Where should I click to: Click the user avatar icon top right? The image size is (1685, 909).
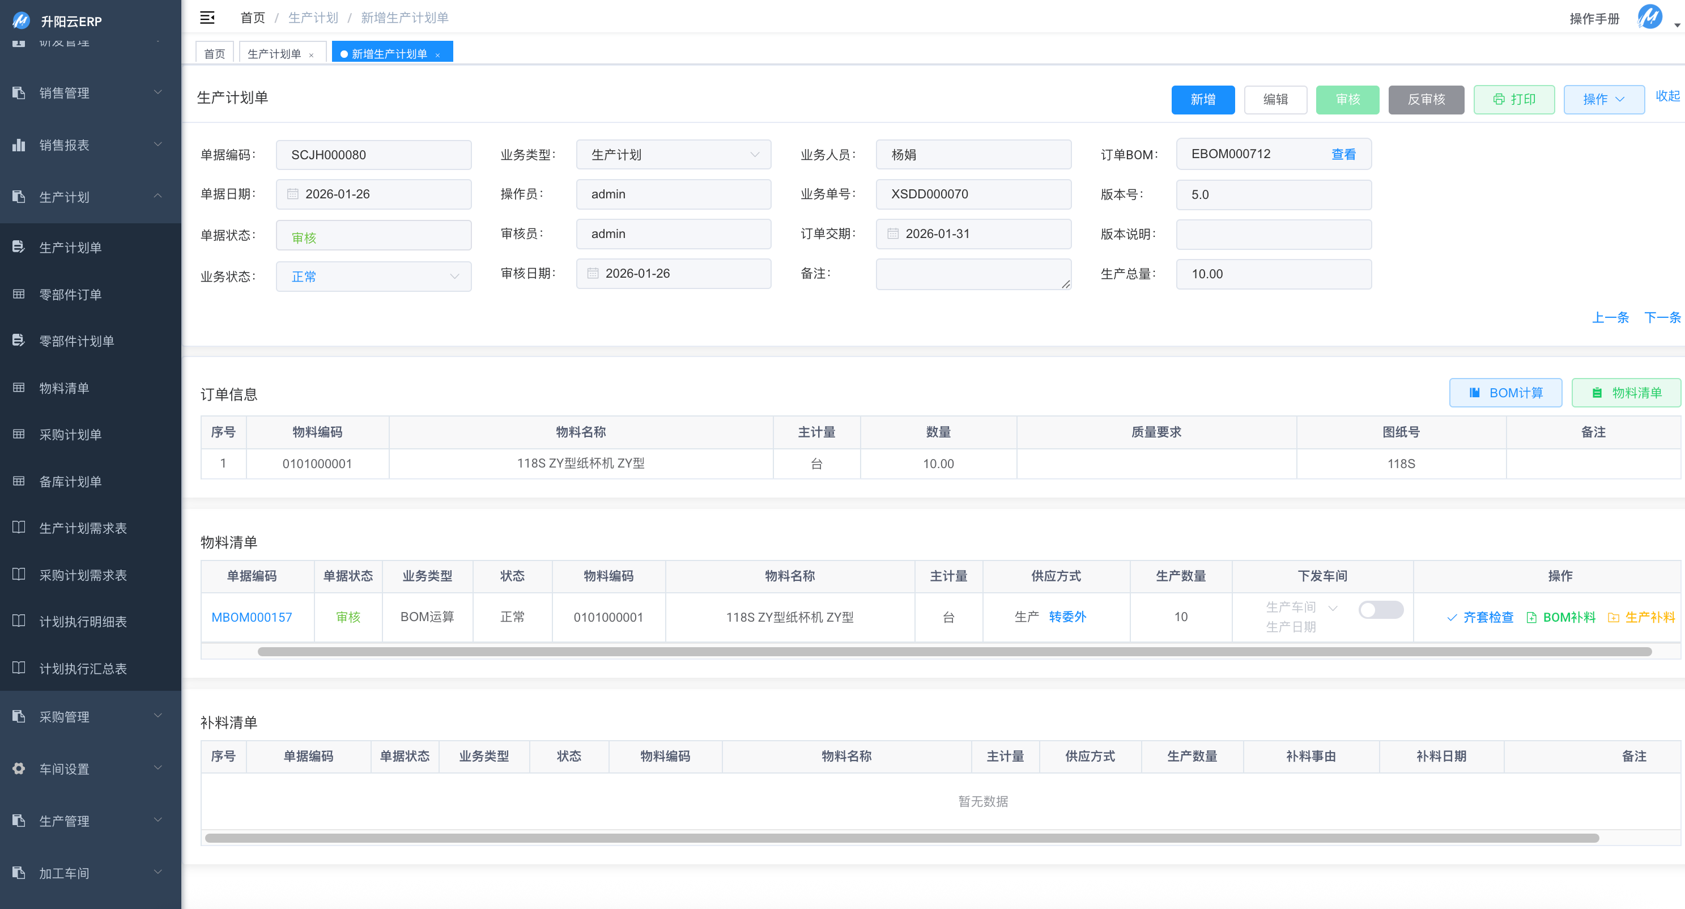1650,17
